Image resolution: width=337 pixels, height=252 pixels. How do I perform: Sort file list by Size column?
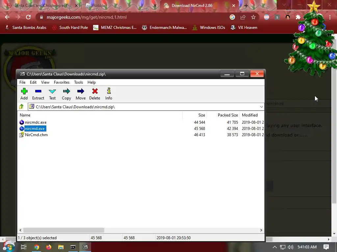tap(195, 115)
